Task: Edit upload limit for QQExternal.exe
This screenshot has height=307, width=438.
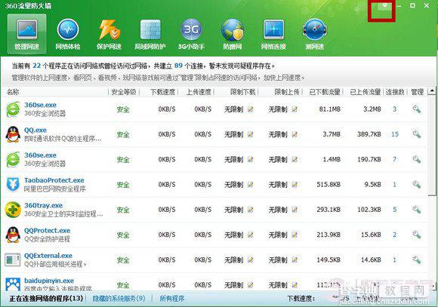Action: pos(295,259)
